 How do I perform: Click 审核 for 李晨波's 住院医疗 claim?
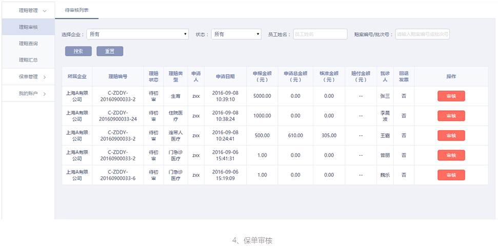click(x=451, y=116)
